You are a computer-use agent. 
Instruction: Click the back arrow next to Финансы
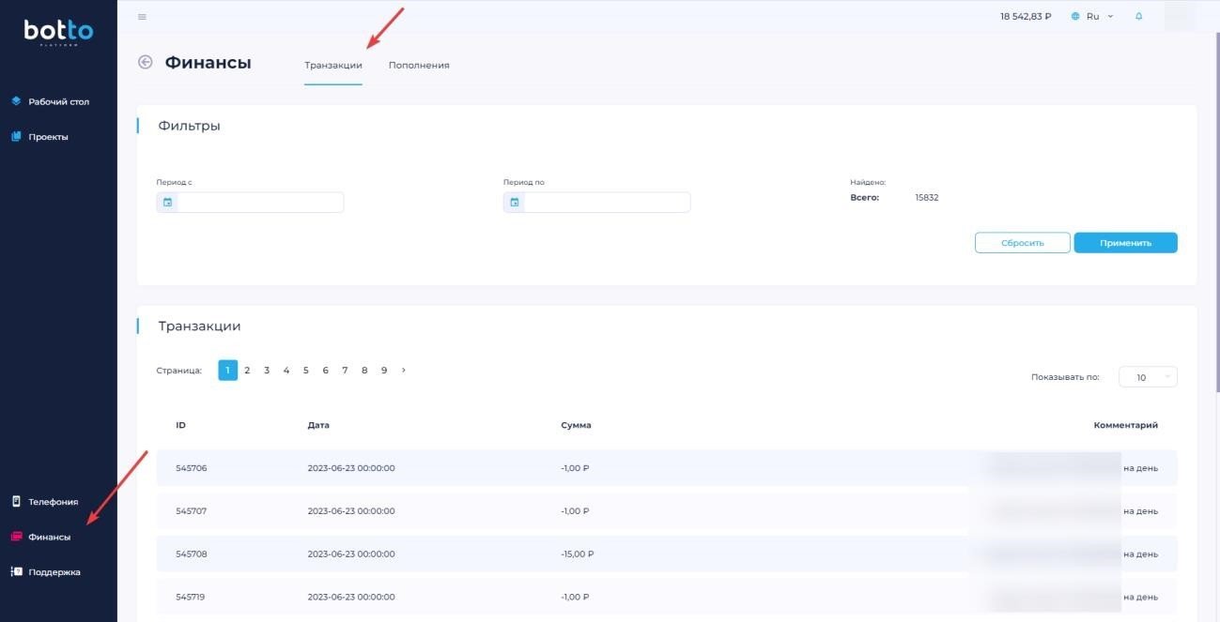pyautogui.click(x=145, y=63)
